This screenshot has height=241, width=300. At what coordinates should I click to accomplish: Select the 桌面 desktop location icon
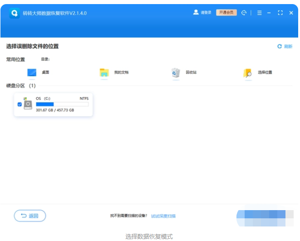[31, 73]
